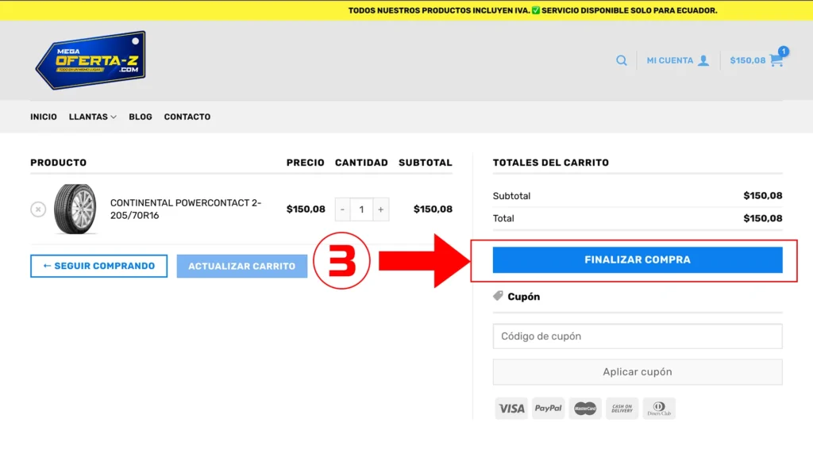Viewport: 813px width, 457px height.
Task: Open the search magnifier icon
Action: point(622,60)
